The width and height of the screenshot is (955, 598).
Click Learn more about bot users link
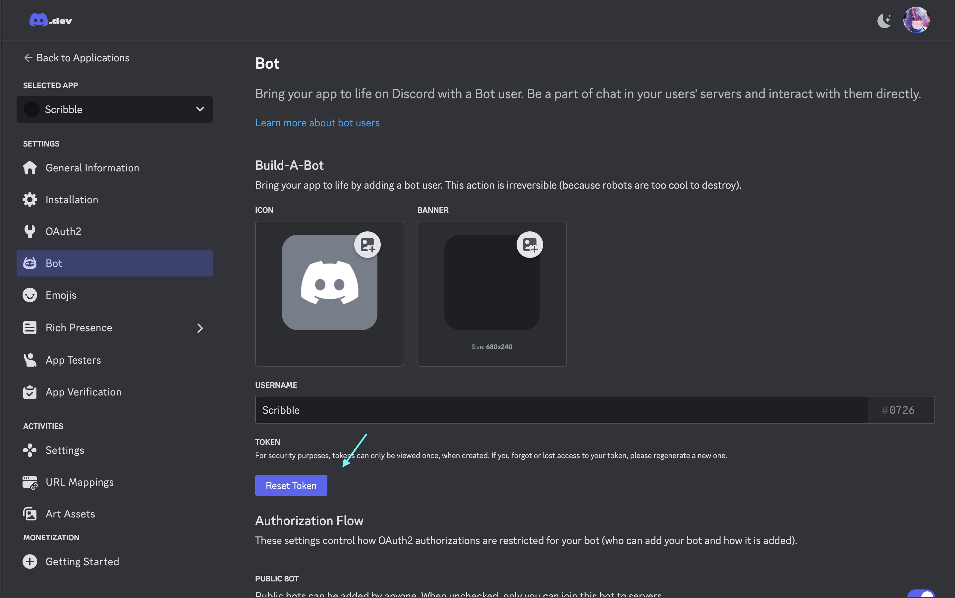pyautogui.click(x=317, y=122)
